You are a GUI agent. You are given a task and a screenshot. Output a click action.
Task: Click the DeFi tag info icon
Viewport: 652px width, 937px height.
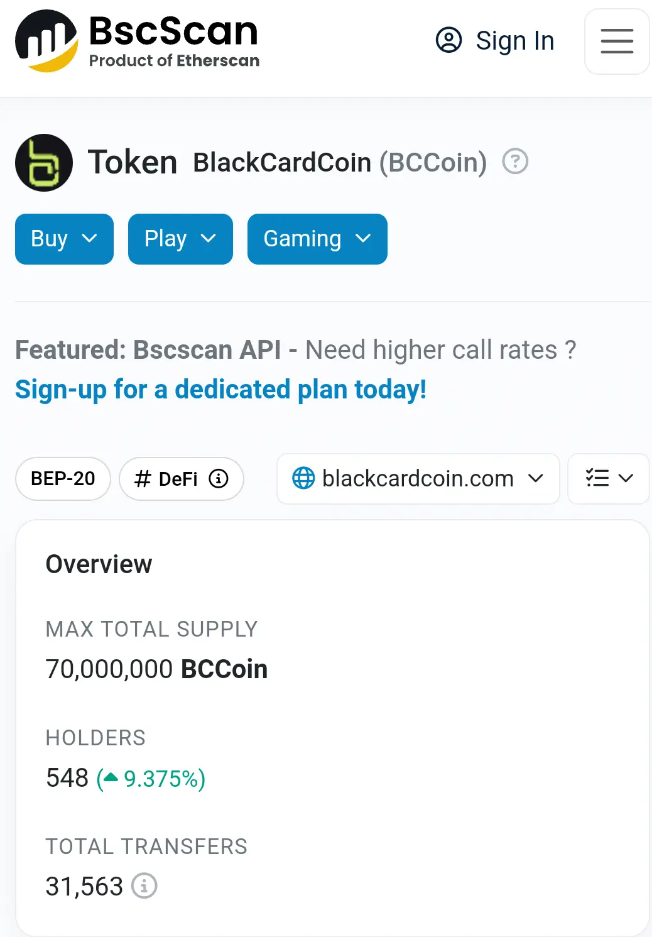coord(219,479)
